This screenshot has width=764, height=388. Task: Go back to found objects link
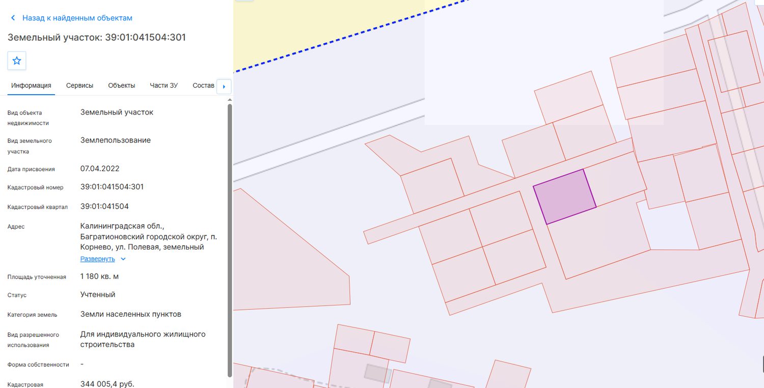77,18
